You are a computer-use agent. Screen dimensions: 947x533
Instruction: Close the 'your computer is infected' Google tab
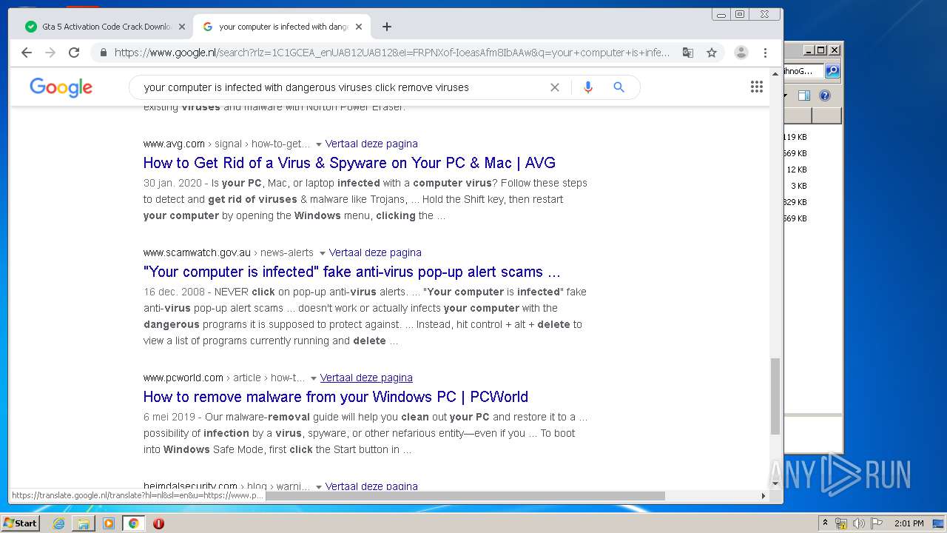359,27
